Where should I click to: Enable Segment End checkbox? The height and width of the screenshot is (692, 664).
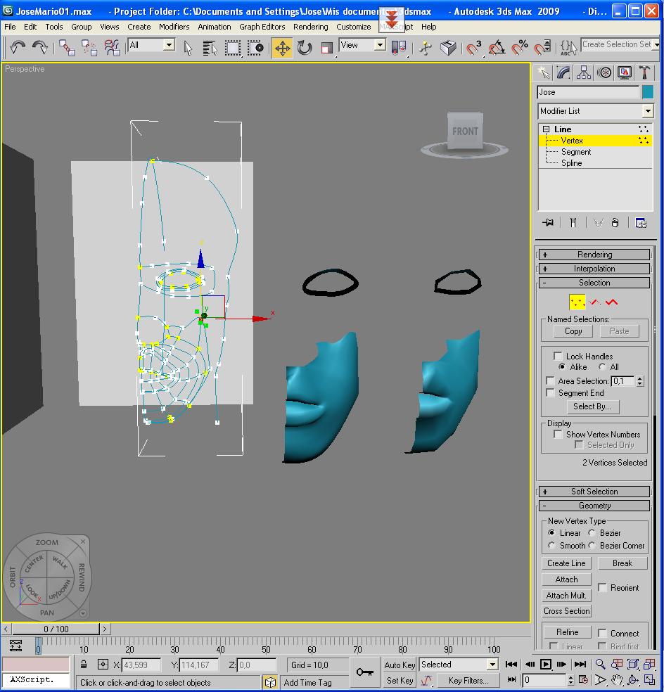[x=550, y=392]
